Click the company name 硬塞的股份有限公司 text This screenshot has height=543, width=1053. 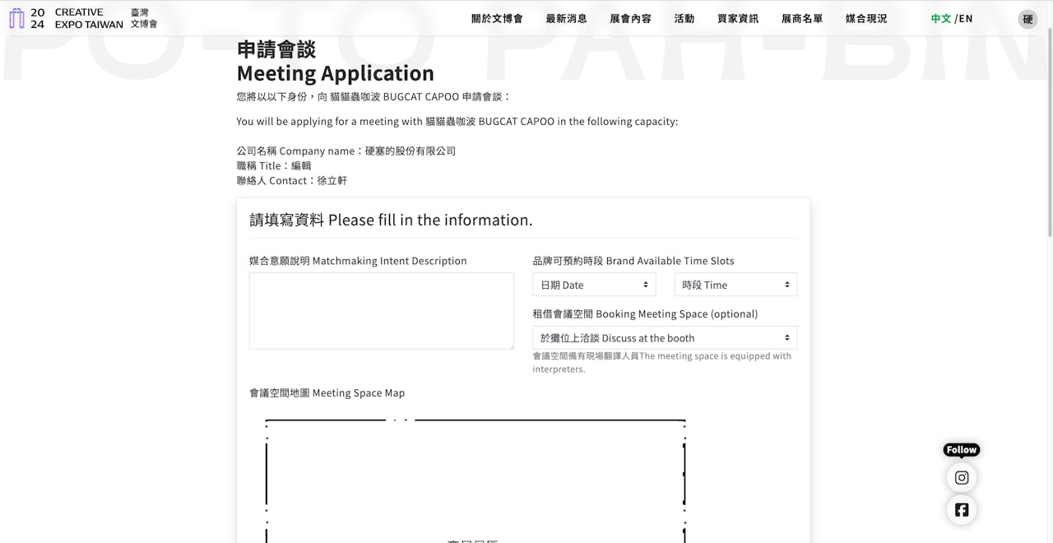[x=410, y=151]
